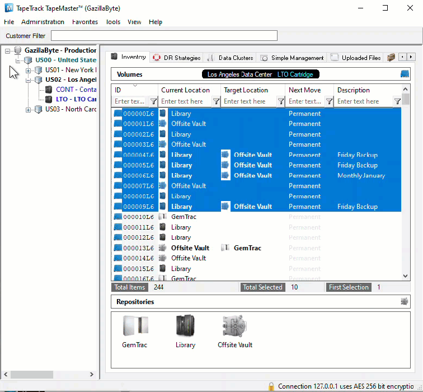Select the Inventory tab
The height and width of the screenshot is (392, 423).
pos(129,57)
